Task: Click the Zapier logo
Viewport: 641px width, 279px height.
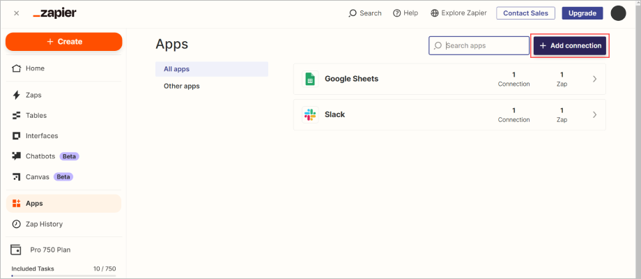Action: (55, 13)
